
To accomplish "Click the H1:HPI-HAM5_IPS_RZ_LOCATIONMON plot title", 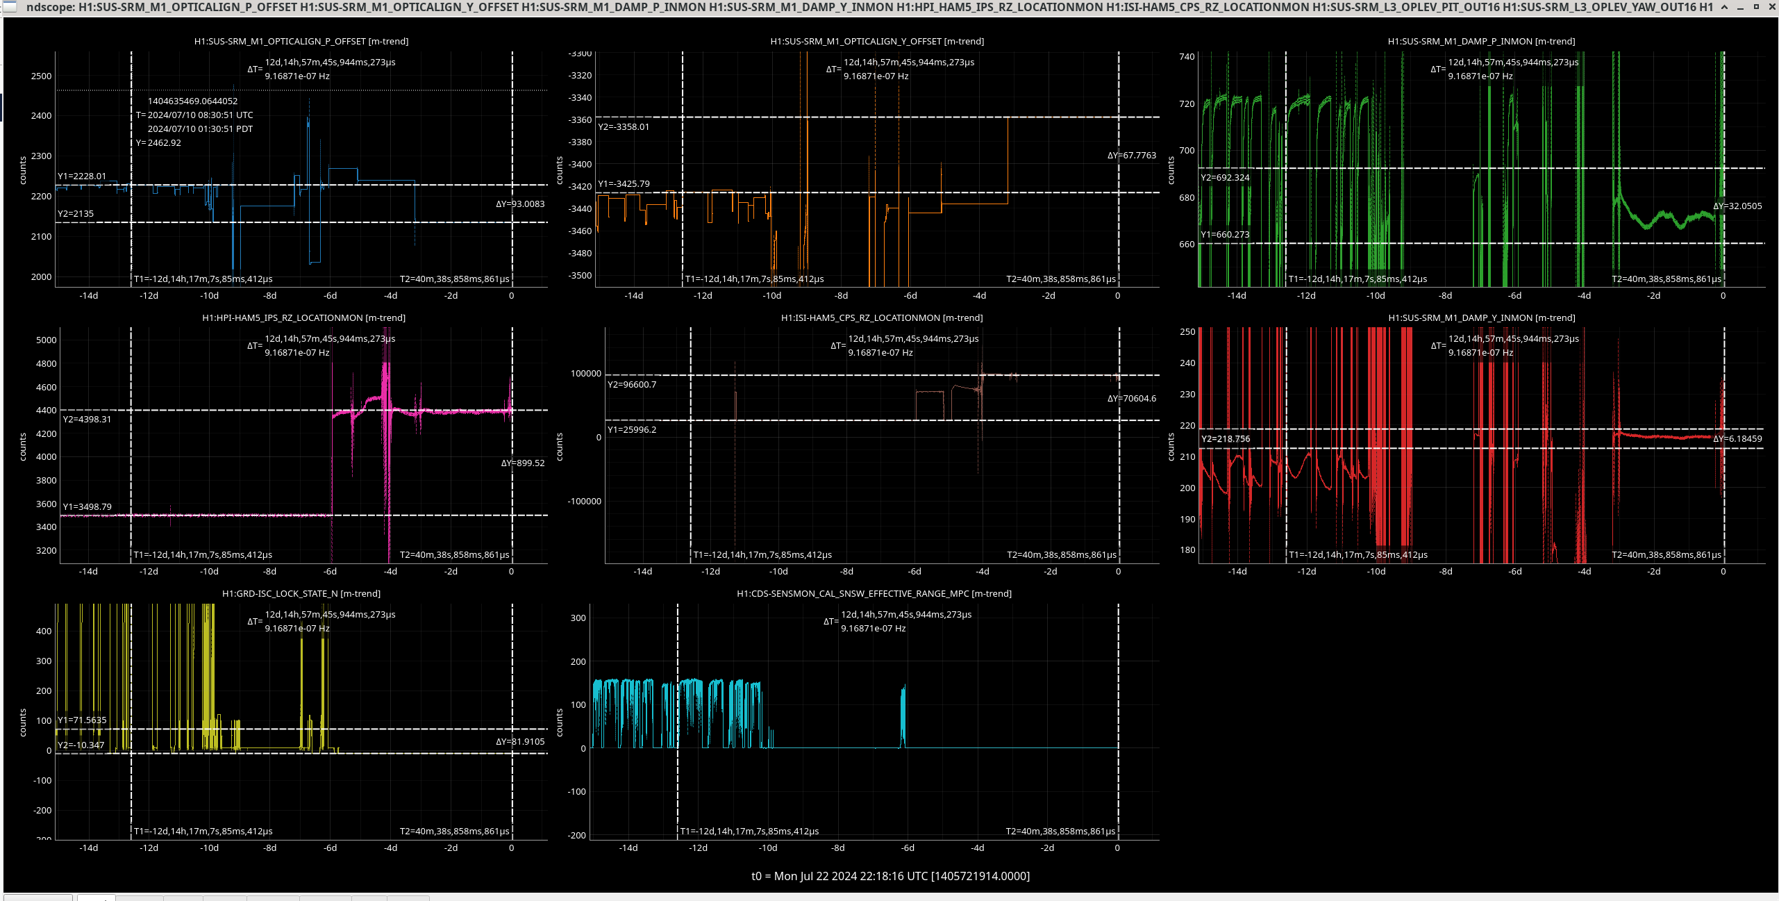I will [303, 318].
